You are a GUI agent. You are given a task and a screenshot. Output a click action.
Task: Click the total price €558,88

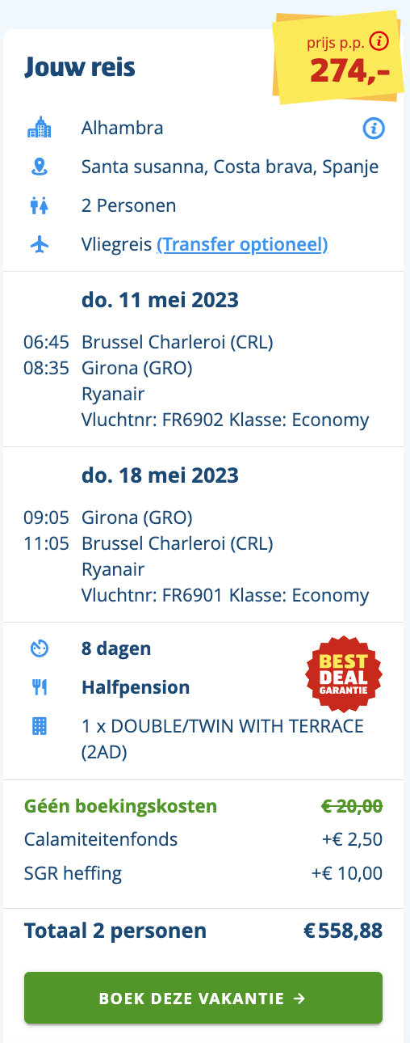coord(343,931)
